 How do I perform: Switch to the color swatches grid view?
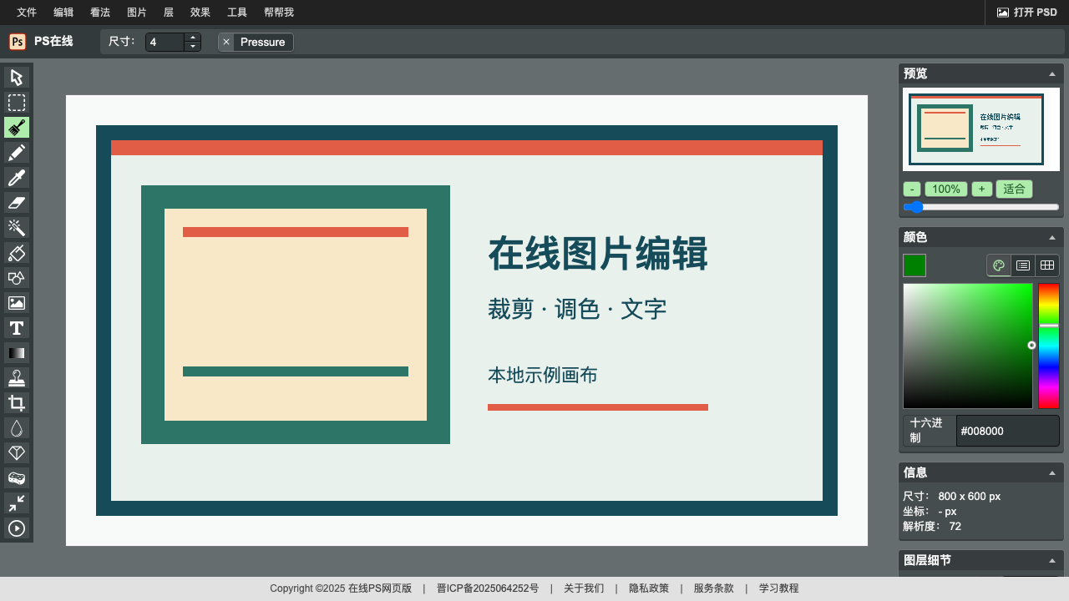point(1047,265)
